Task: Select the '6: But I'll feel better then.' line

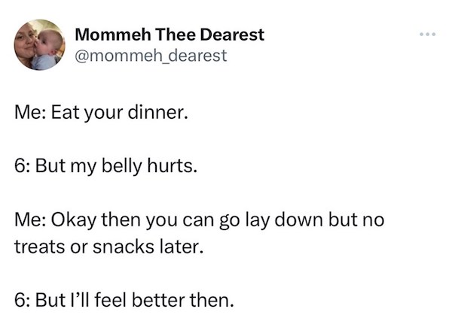Action: 124,301
